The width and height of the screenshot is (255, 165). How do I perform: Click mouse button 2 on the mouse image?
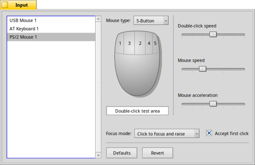tap(140, 43)
